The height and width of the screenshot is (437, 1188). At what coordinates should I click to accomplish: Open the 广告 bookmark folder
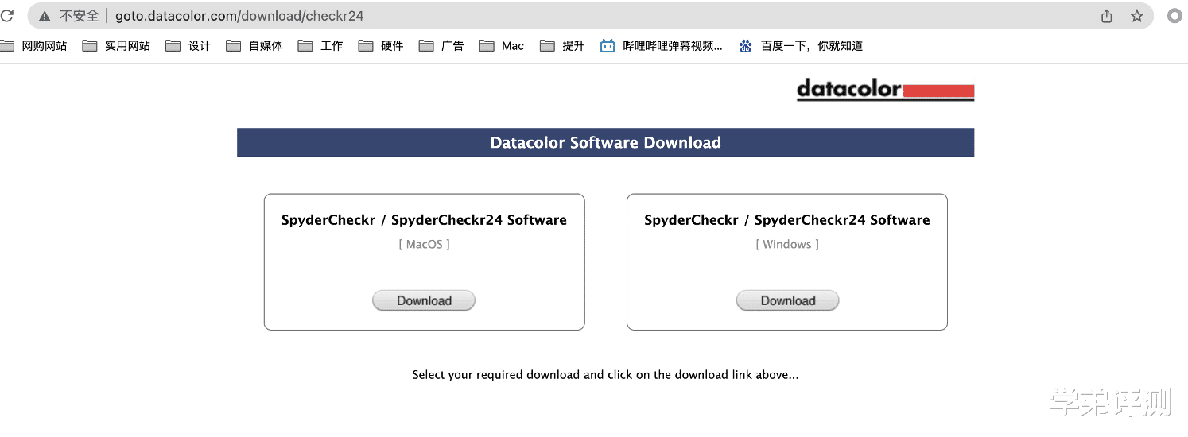click(441, 46)
